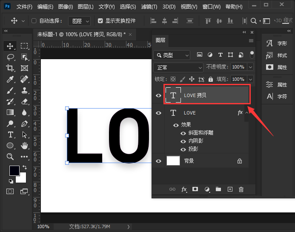Open the 样式 panel
This screenshot has width=295, height=232.
[x=277, y=55]
